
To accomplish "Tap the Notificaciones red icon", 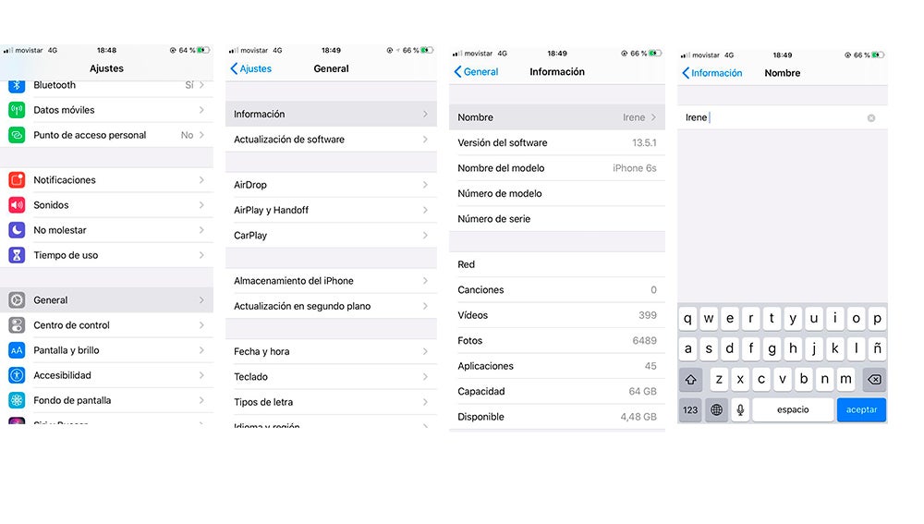I will pyautogui.click(x=17, y=180).
